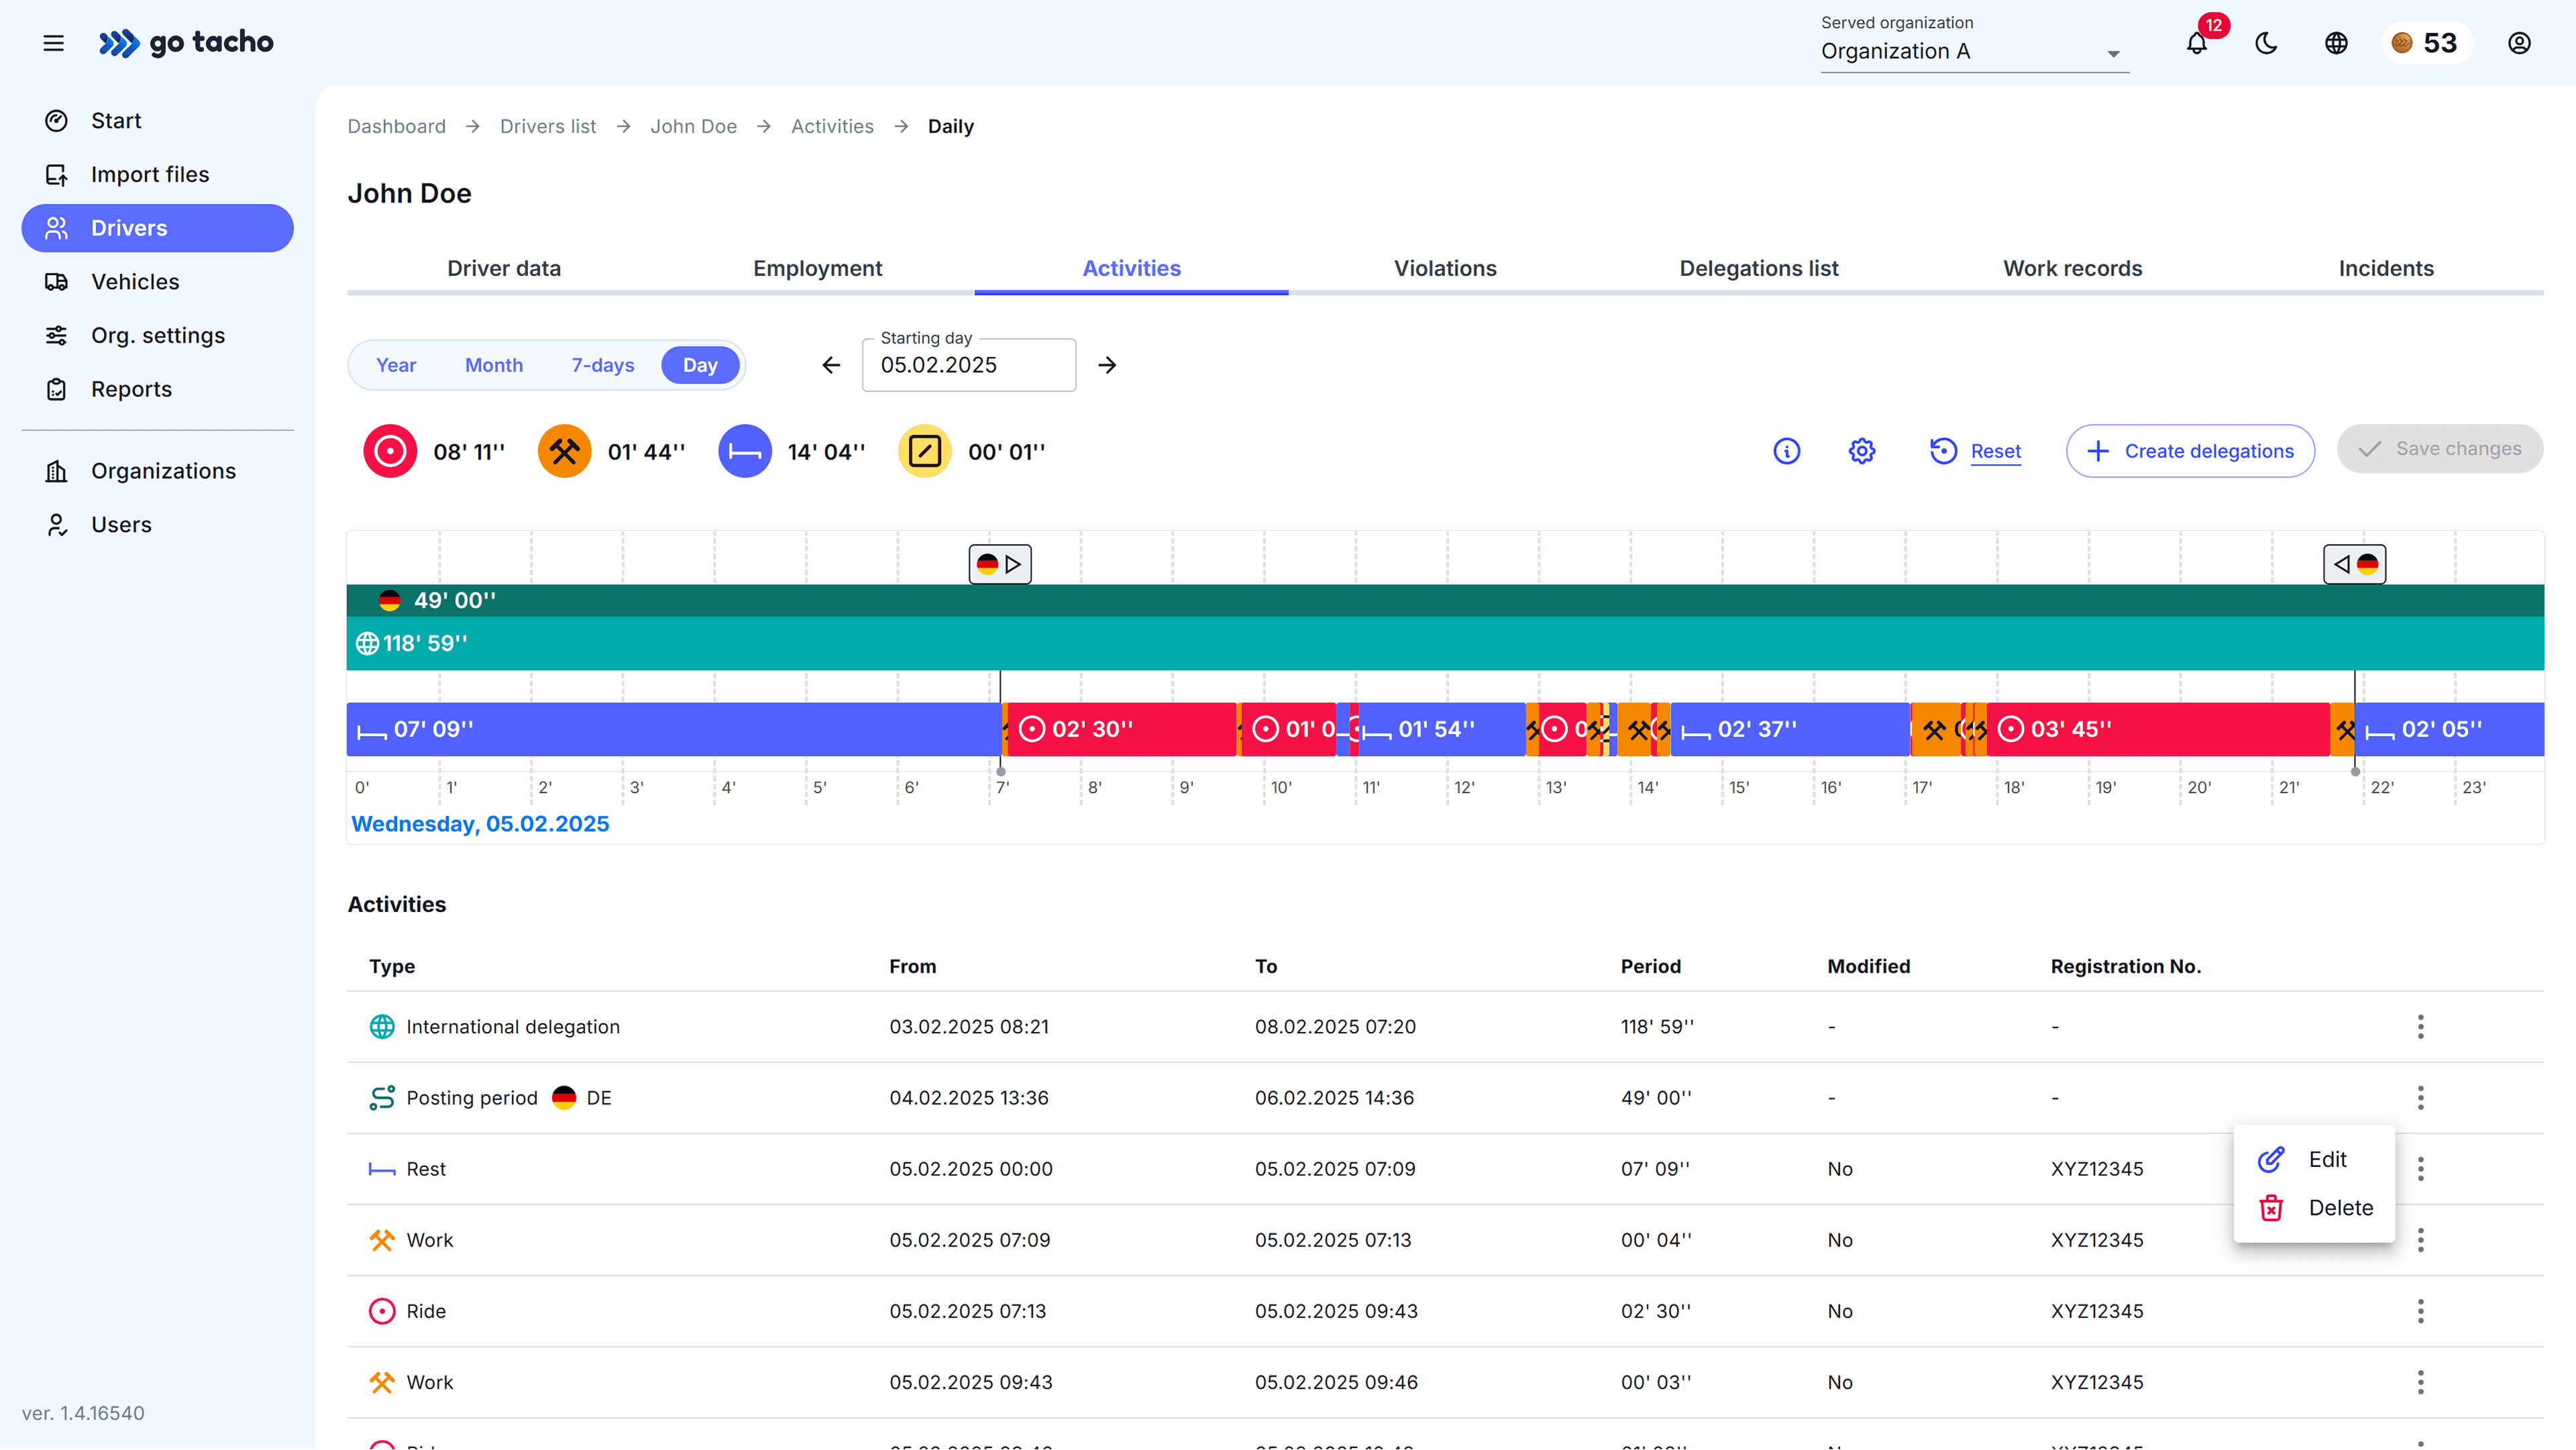This screenshot has width=2576, height=1450.
Task: Enable dark mode via the moon icon
Action: coord(2266,43)
